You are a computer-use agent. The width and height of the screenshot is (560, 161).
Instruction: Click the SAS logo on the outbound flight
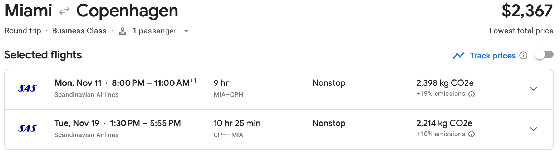(x=27, y=89)
